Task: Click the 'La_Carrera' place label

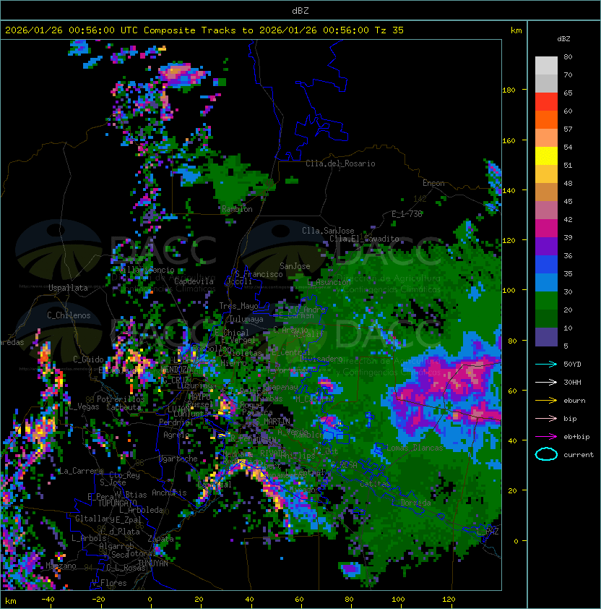Action: coord(81,471)
